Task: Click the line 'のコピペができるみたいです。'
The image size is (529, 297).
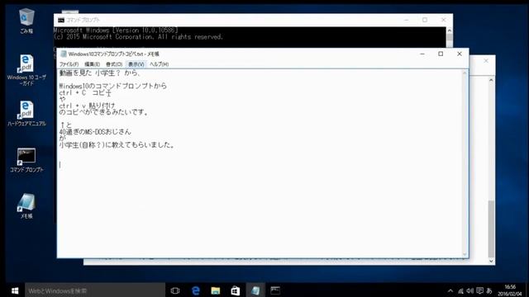Action: [x=103, y=112]
